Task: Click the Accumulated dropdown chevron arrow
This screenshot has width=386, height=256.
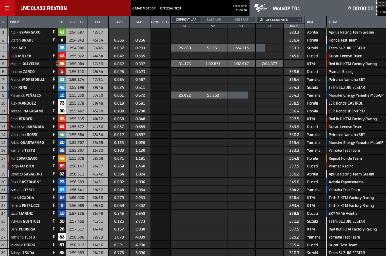Action: coord(299,20)
